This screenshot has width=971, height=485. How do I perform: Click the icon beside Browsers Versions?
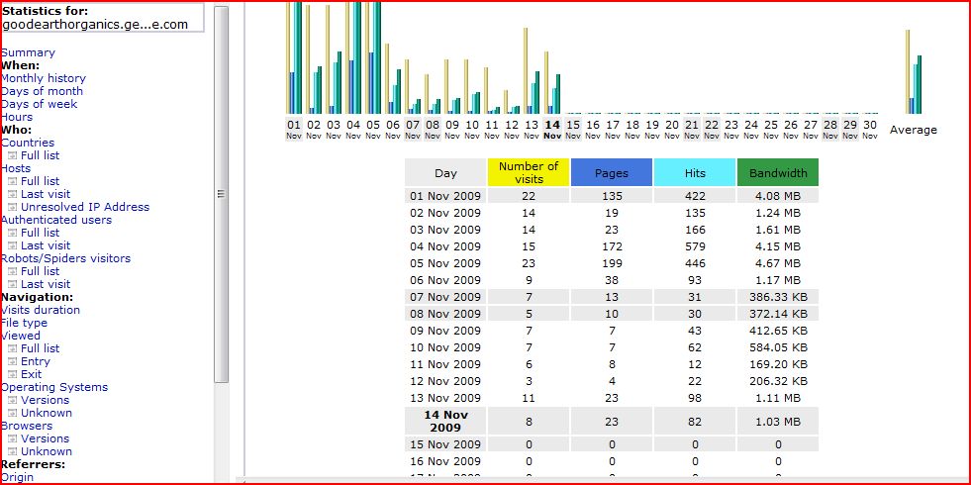pyautogui.click(x=13, y=438)
